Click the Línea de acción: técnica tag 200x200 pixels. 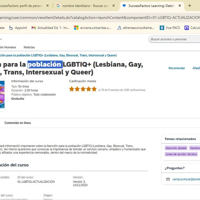pyautogui.click(x=181, y=154)
